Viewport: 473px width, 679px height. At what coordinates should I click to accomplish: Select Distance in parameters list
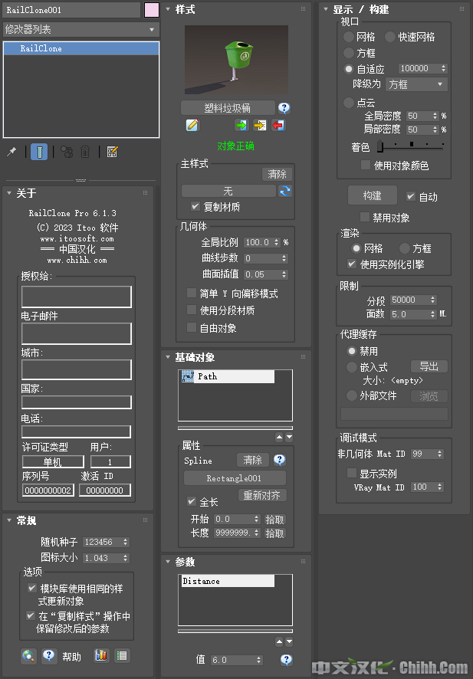228,581
